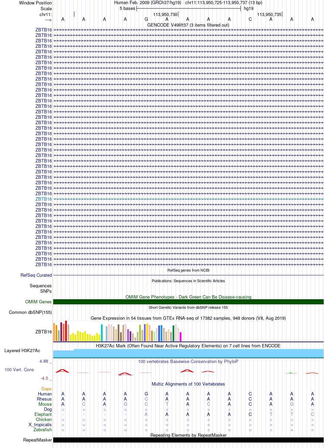Click the Gaps row label
This screenshot has width=324, height=448.
click(x=46, y=389)
